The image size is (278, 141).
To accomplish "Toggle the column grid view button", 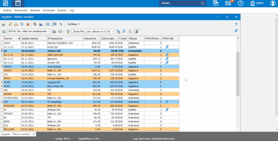I will tap(55, 24).
